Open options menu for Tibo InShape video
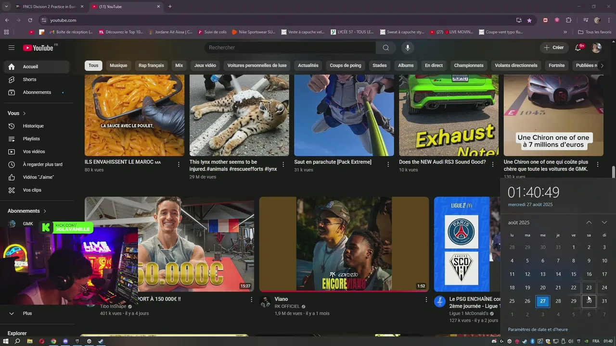The width and height of the screenshot is (616, 346). tap(251, 299)
